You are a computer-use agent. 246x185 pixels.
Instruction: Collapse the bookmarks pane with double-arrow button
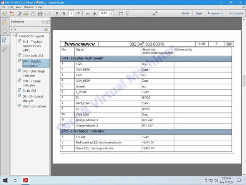tap(43, 22)
